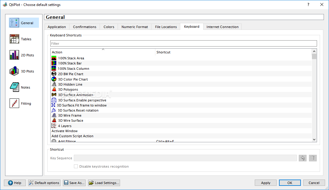Image resolution: width=329 pixels, height=190 pixels.
Task: Select the 3D Surface.Reset rotation row text
Action: (x=78, y=110)
